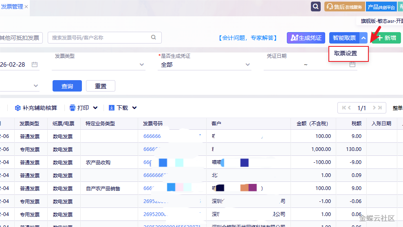Viewport: 403px width, 227px height.
Task: Collapse the 智能取票 dropdown arrow
Action: tap(363, 38)
